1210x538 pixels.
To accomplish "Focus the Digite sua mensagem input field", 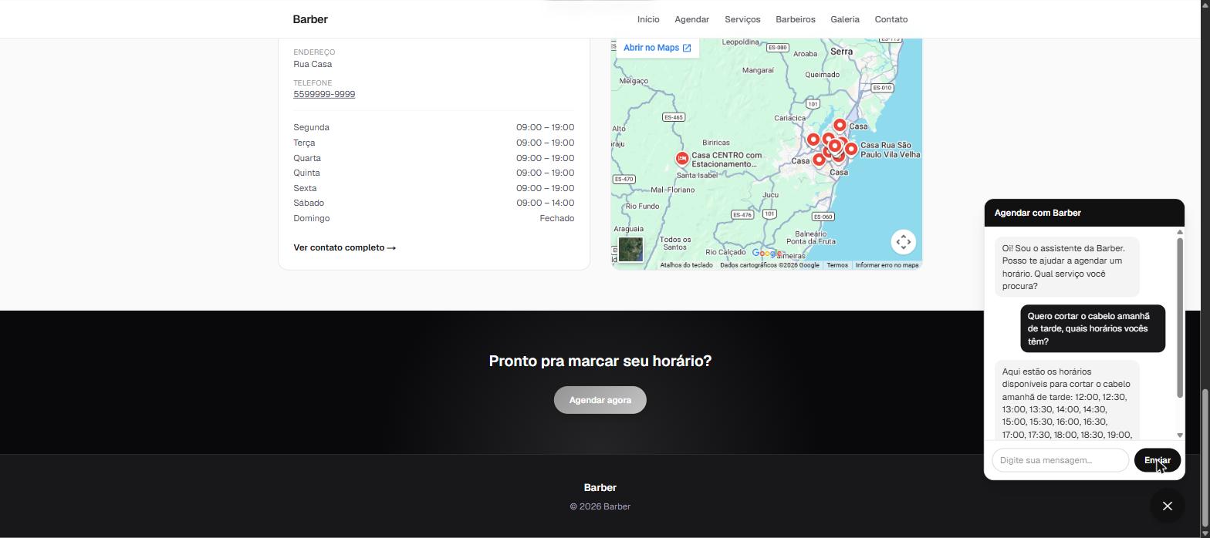I will [1060, 460].
